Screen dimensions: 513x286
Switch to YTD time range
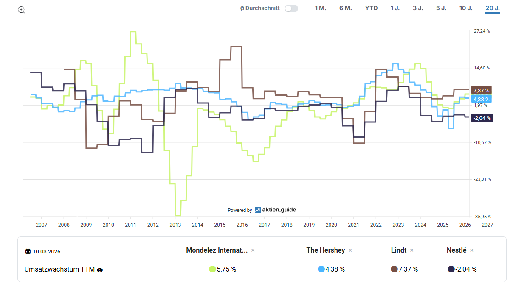[371, 8]
